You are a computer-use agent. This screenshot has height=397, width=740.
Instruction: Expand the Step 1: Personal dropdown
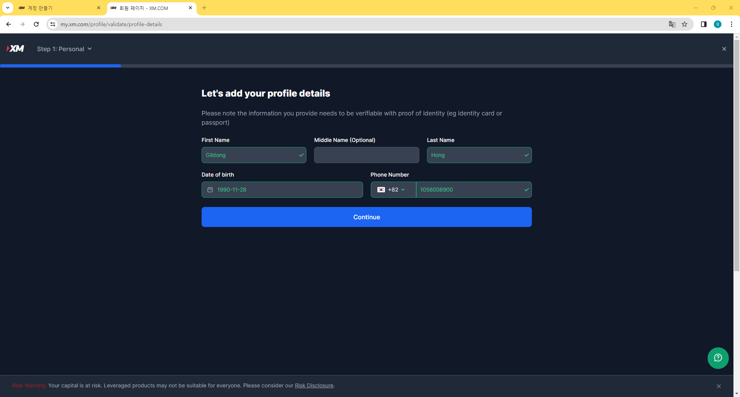click(64, 49)
